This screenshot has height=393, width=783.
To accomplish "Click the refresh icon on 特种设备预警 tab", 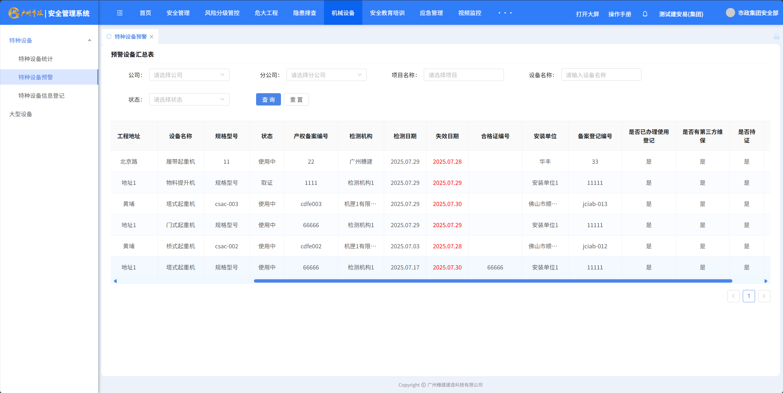I will coord(109,36).
